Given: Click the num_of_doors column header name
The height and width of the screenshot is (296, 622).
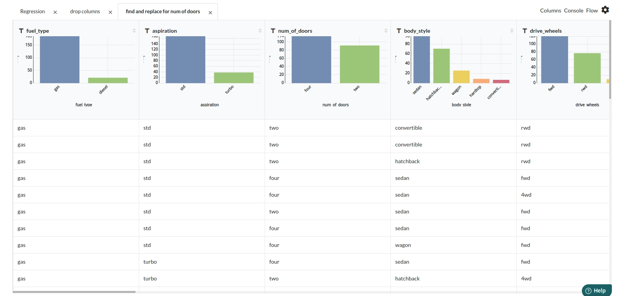Looking at the screenshot, I should 295,31.
